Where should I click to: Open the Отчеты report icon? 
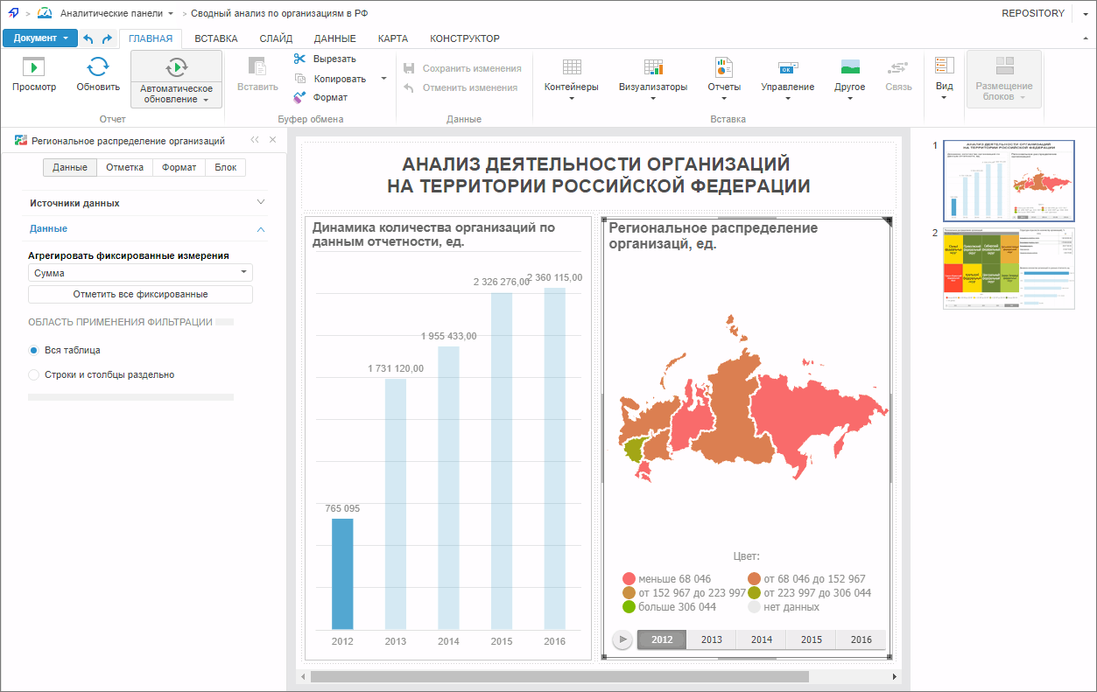click(x=724, y=67)
